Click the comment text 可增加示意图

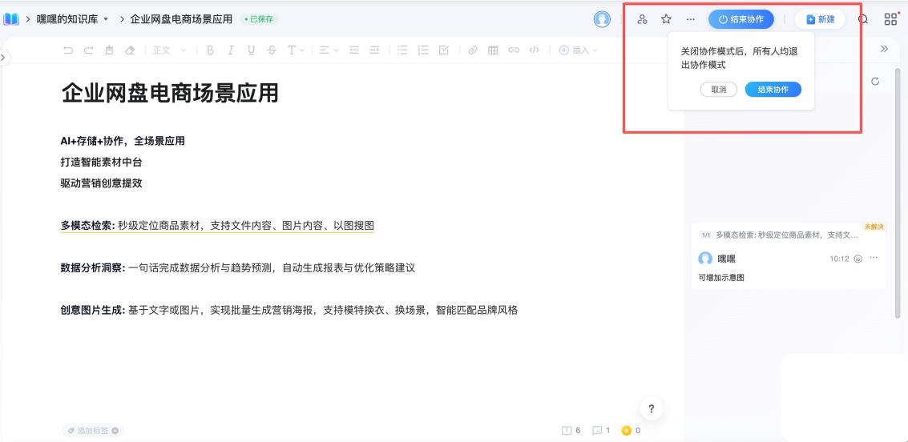tap(721, 278)
